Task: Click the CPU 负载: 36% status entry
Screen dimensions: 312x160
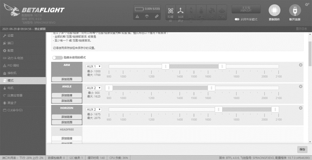Action: tap(118, 158)
